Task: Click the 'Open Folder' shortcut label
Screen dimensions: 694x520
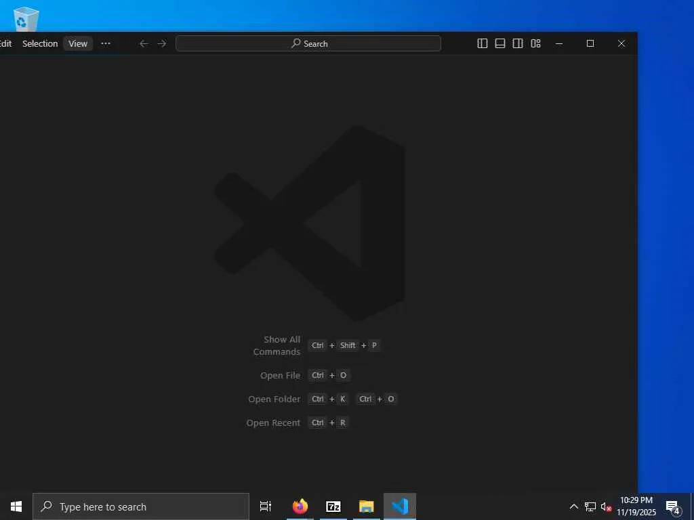Action: (x=274, y=399)
